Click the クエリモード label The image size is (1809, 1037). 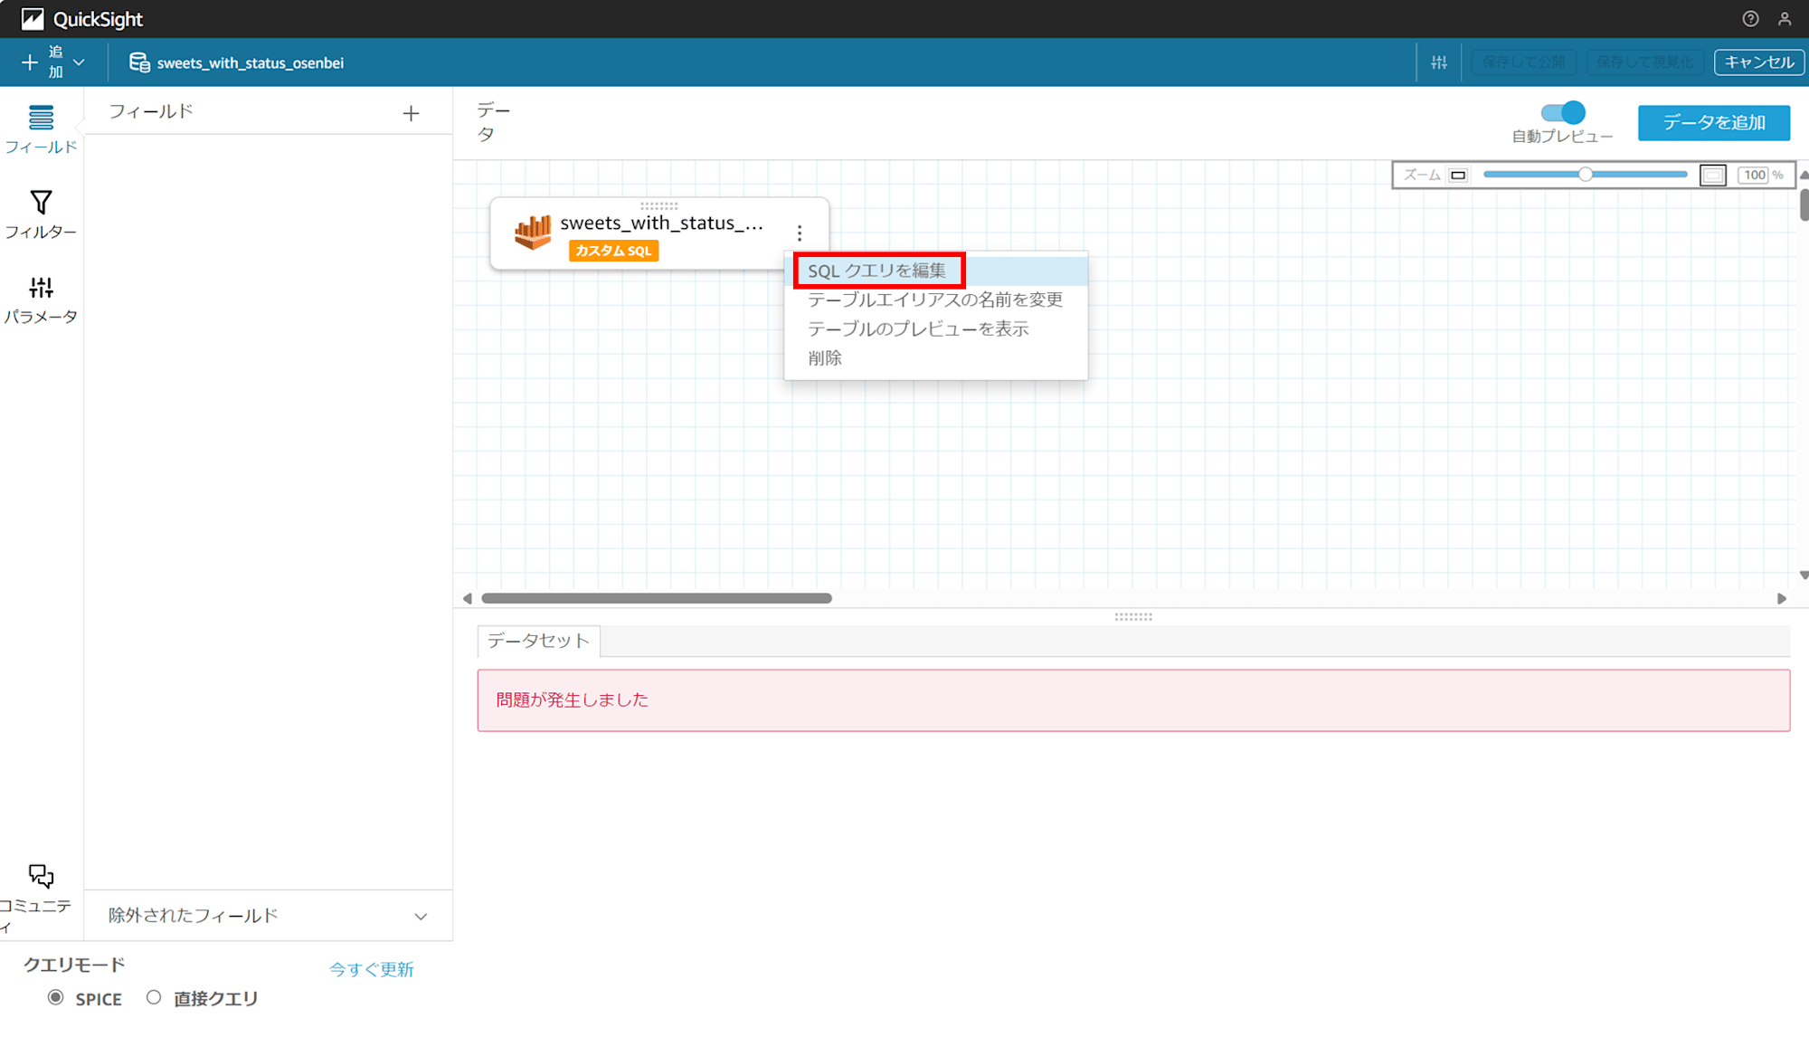(x=74, y=965)
